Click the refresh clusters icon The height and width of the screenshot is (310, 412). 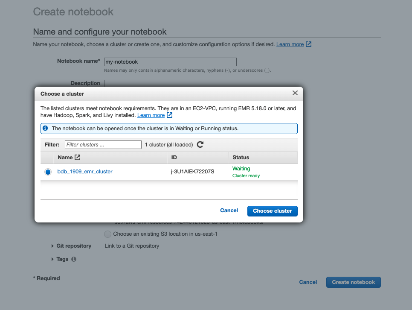tap(200, 145)
